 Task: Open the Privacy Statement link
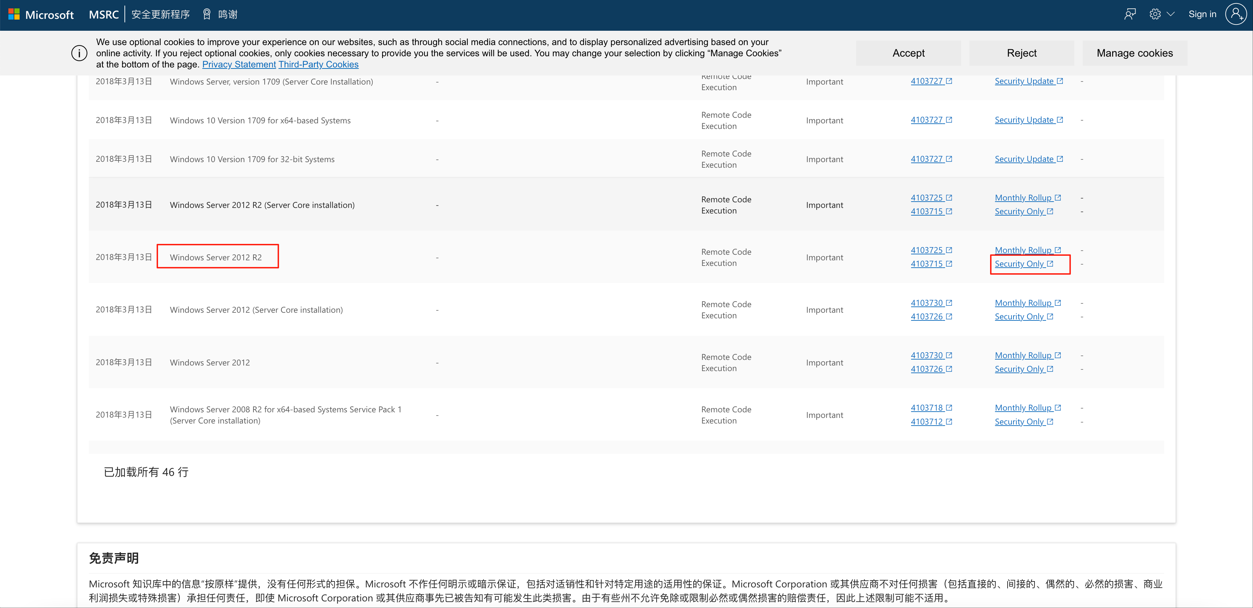click(x=239, y=64)
